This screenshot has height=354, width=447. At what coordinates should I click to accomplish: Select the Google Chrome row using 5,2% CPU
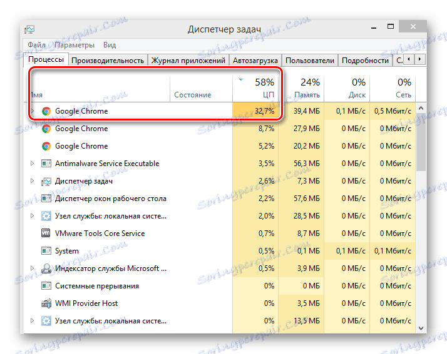pos(220,146)
